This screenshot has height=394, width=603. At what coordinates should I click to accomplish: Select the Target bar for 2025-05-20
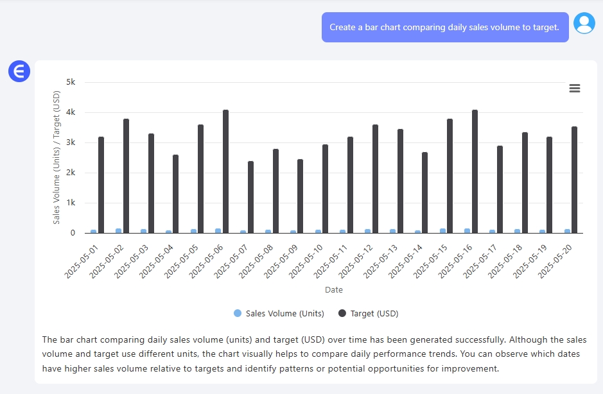pyautogui.click(x=574, y=180)
